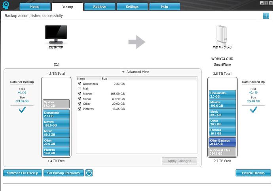Click the 2.33 GB size value
This screenshot has width=273, height=191.
pos(119,84)
